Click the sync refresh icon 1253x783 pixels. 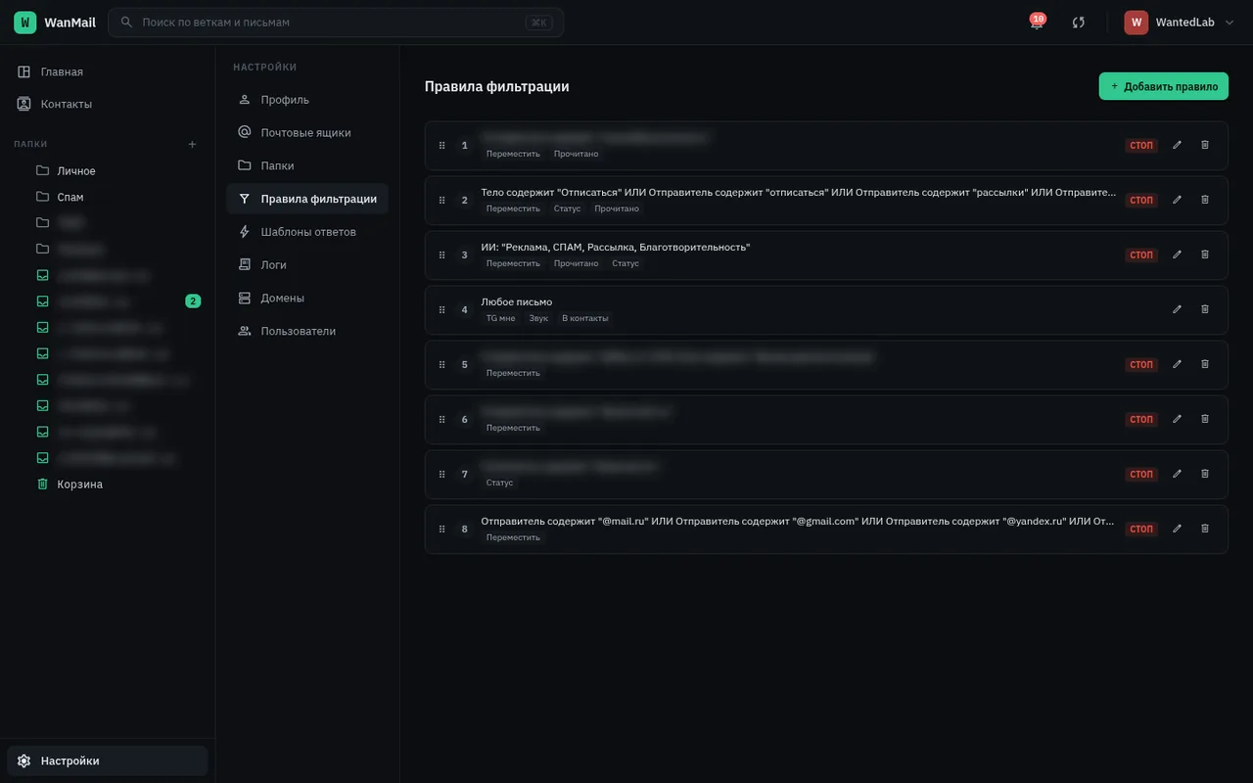tap(1079, 23)
